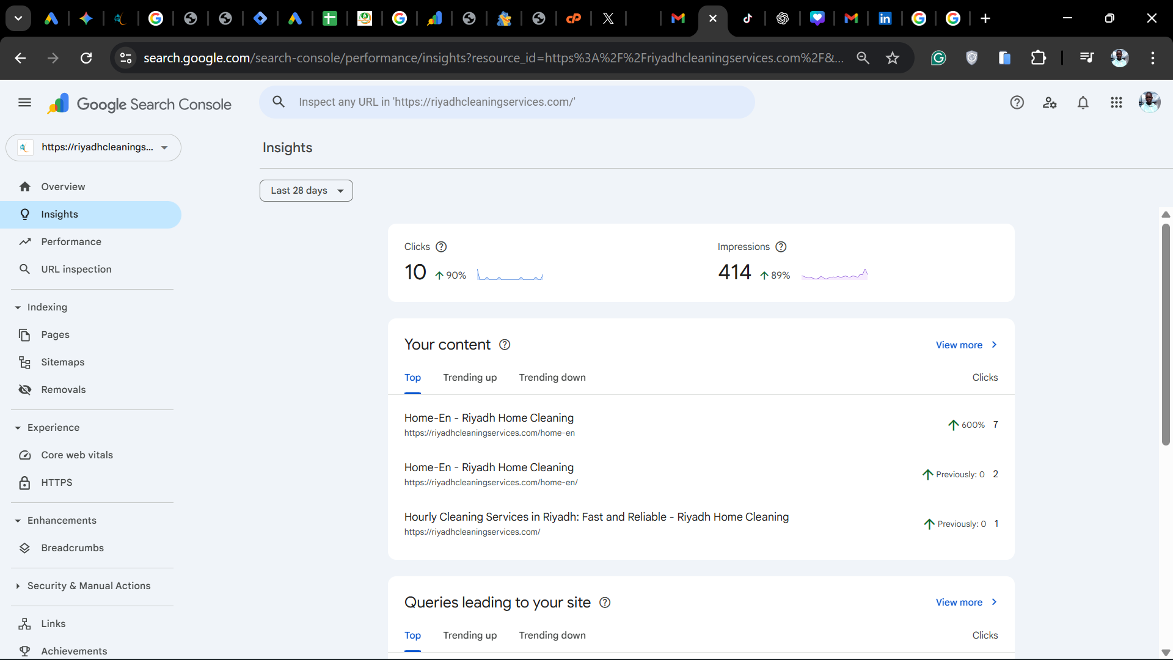Open help icon beside Queries leading to your site
The image size is (1173, 660).
point(604,603)
